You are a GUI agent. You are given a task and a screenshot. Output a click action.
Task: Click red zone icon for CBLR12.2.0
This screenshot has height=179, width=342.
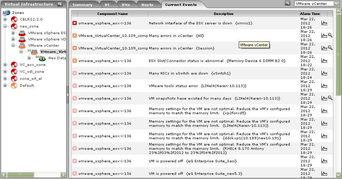[14, 20]
